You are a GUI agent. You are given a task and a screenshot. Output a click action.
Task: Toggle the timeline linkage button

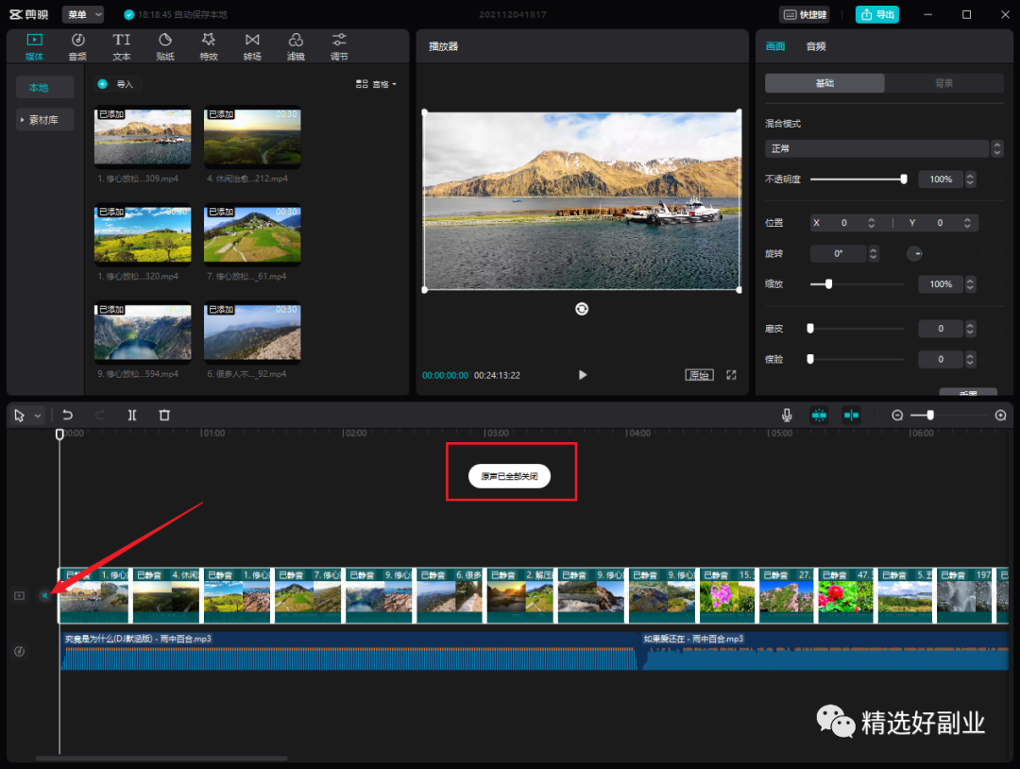852,415
